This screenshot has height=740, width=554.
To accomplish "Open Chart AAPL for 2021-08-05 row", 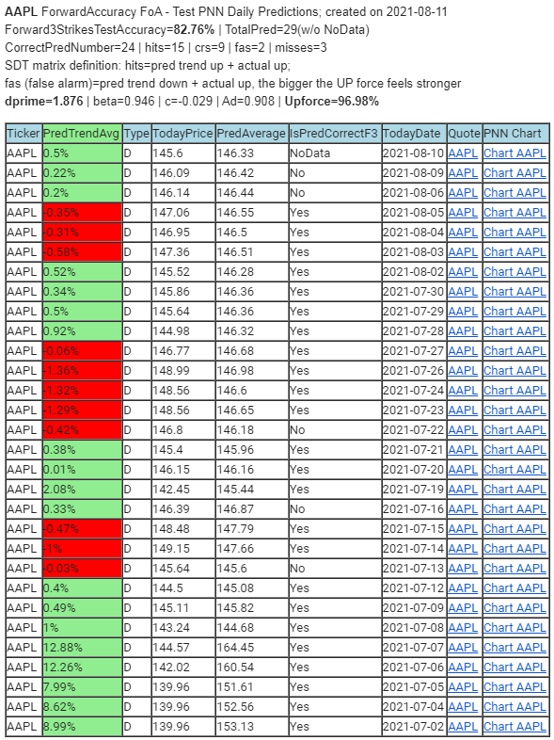I will (x=514, y=213).
